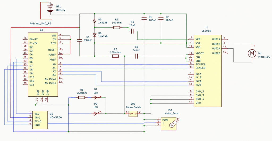The image size is (272, 141).
Task: Select the 100kohm value text
Action: [x=115, y=52]
